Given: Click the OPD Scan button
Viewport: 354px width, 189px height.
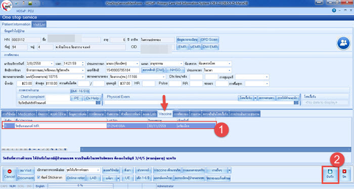Looking at the screenshot, I should tap(209, 40).
